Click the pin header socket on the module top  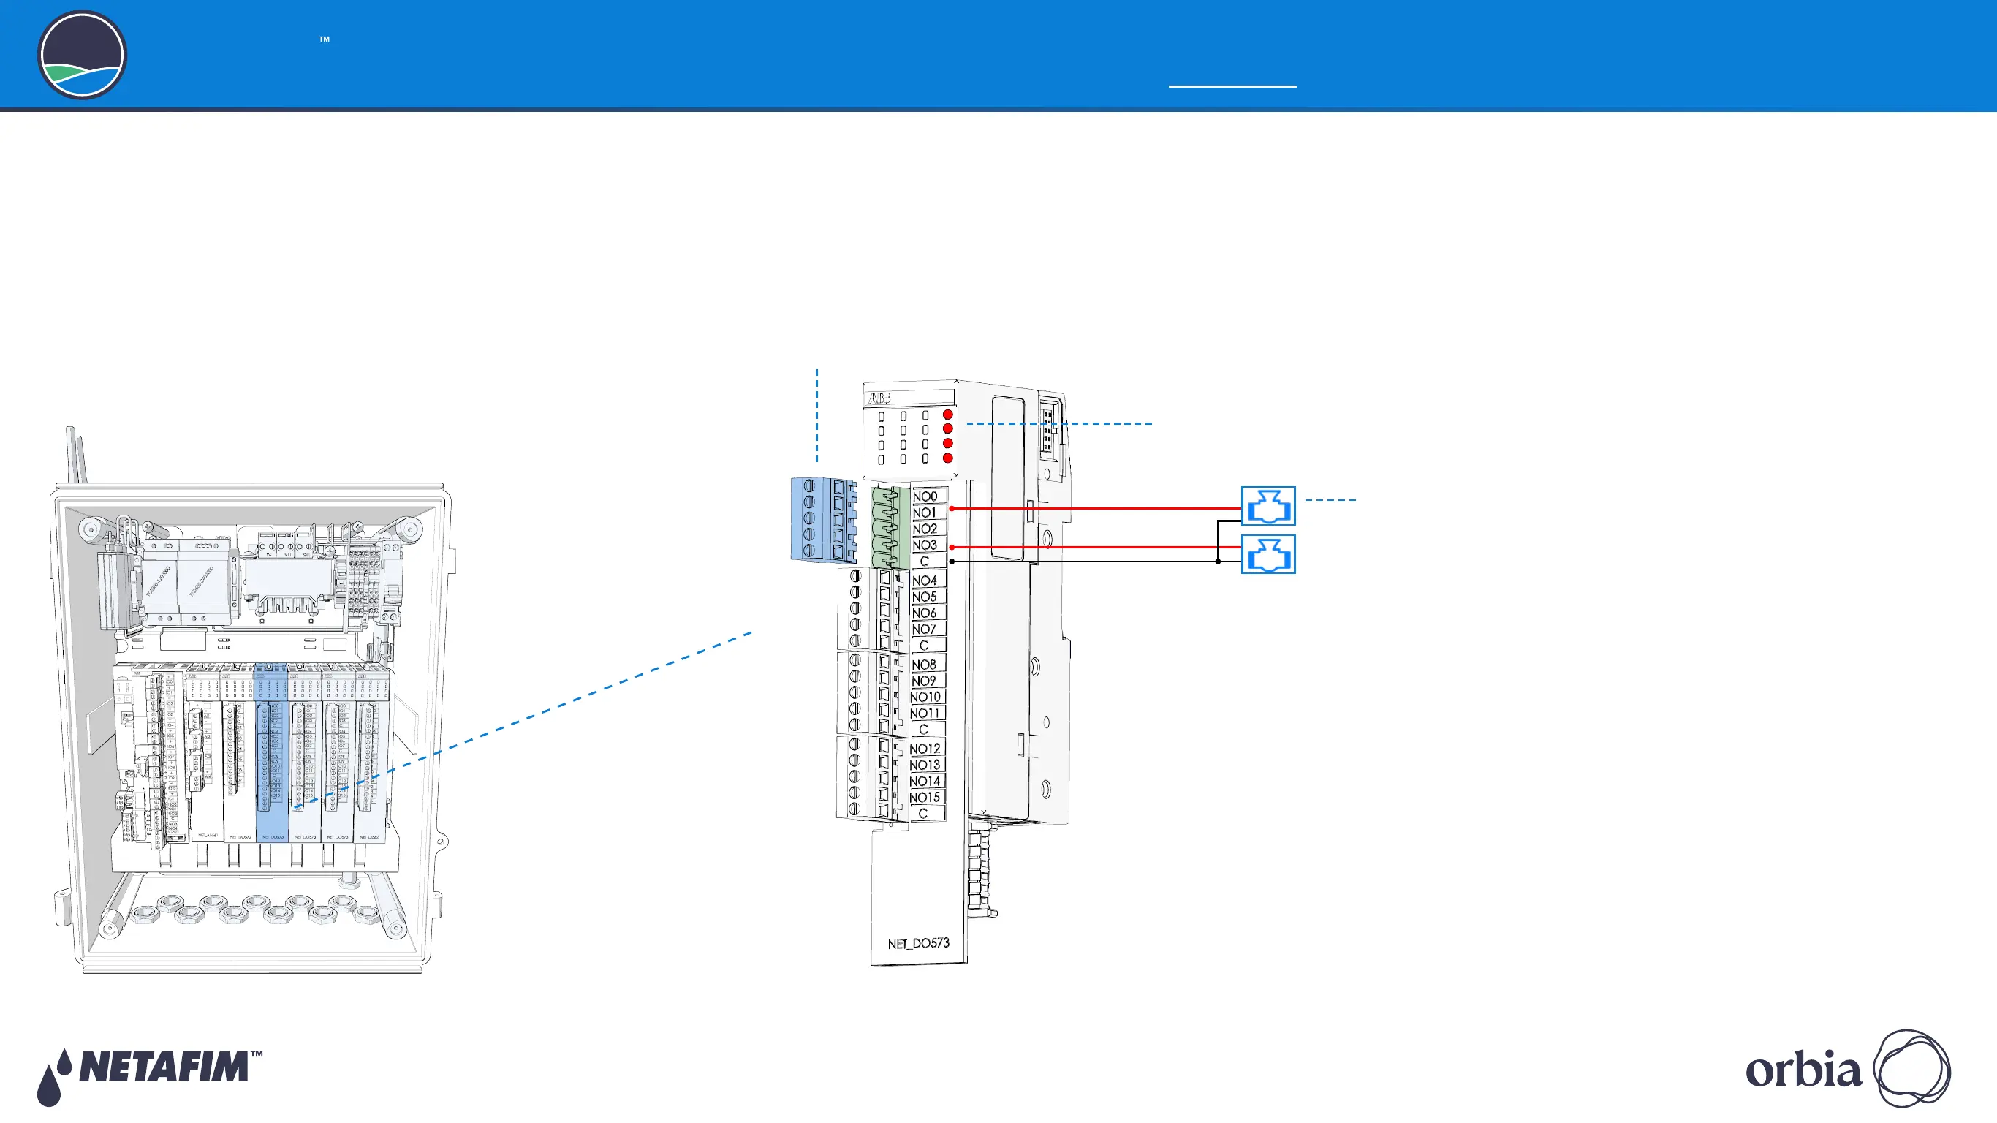click(1048, 429)
